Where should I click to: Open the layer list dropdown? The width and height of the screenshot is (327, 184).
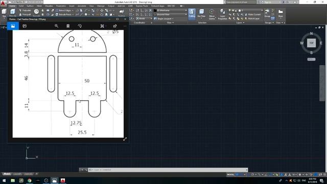(246, 10)
